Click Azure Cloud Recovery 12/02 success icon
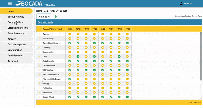Screen dimensions: 203x108 (x=70, y=43)
